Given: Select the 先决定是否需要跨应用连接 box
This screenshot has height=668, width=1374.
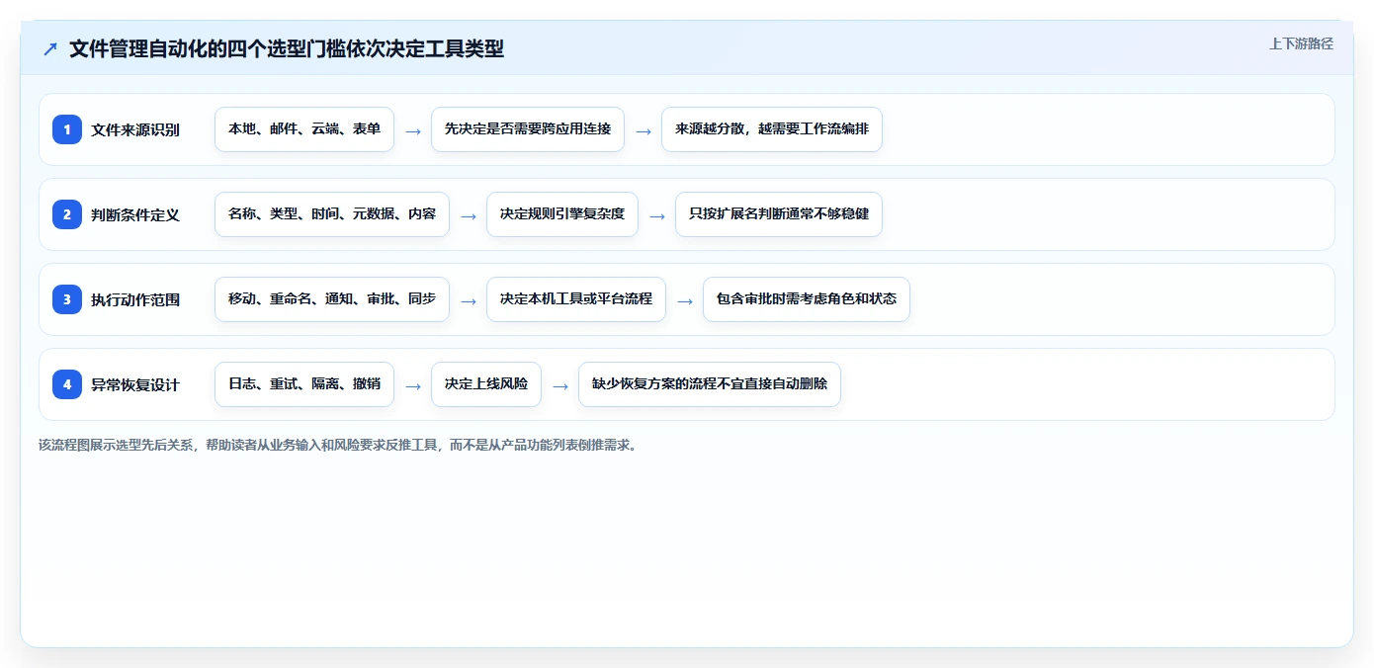Looking at the screenshot, I should coord(528,129).
